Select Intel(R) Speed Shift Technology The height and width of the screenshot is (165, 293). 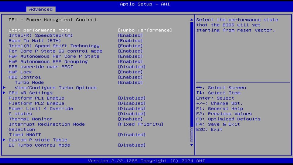pyautogui.click(x=54, y=46)
